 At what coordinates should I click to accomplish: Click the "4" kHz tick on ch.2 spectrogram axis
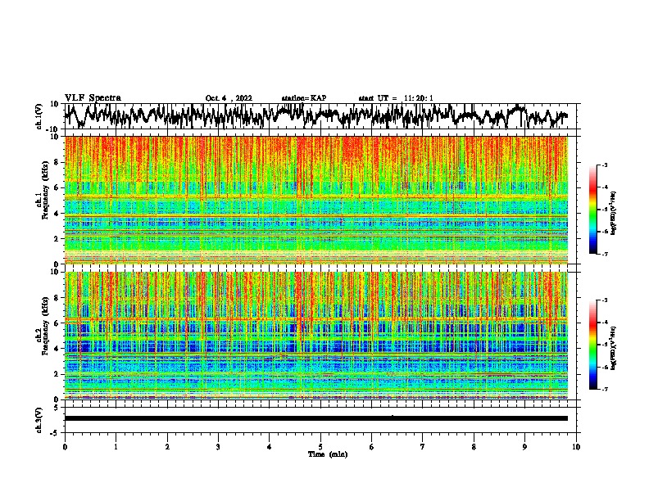57,349
